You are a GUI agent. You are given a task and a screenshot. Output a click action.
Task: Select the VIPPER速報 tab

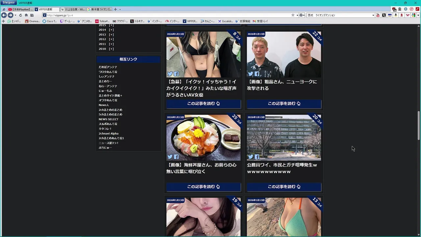pos(47,9)
